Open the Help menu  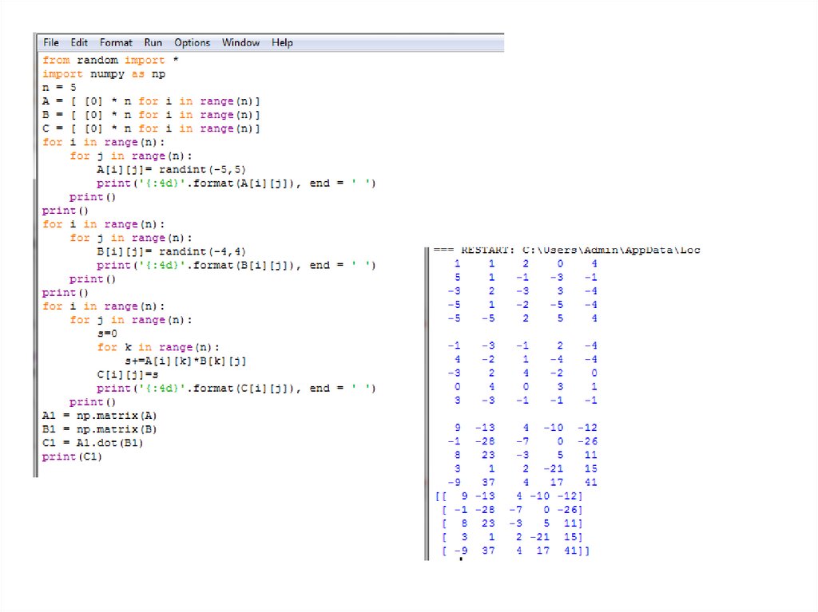point(282,43)
